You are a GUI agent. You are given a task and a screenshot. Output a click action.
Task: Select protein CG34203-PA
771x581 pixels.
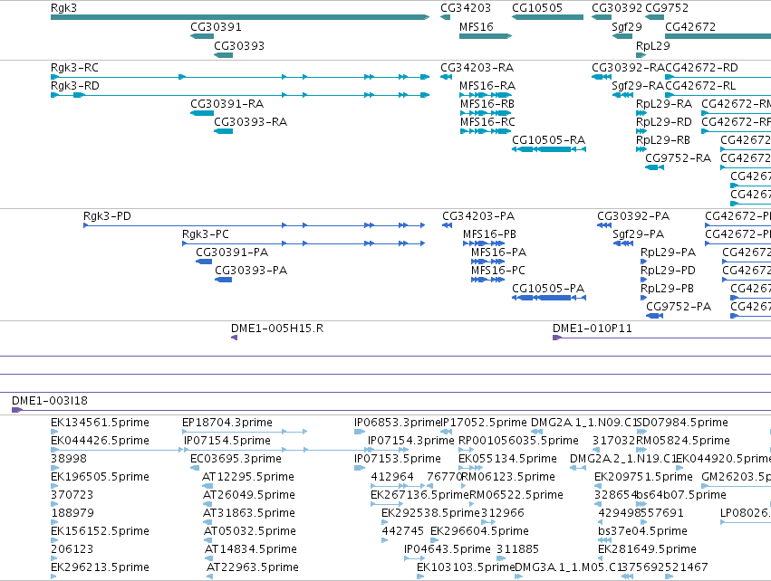tap(447, 225)
